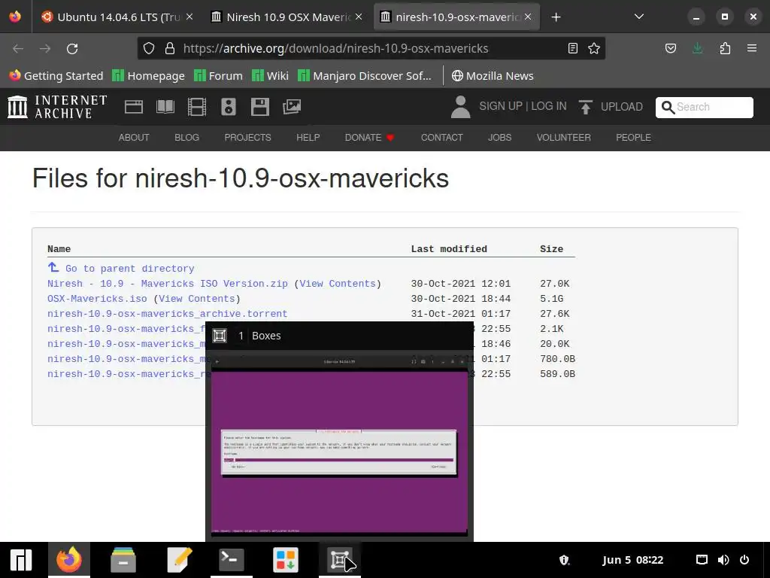
Task: Click the Firefox back arrow
Action: [18, 48]
